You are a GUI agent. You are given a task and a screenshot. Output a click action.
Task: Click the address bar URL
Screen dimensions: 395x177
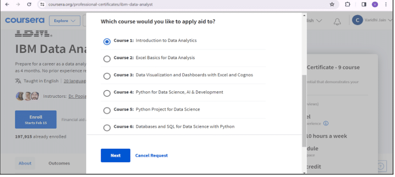coord(100,4)
